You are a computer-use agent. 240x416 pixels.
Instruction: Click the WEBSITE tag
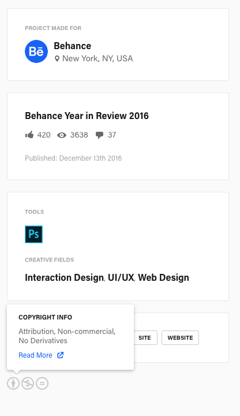pyautogui.click(x=180, y=338)
